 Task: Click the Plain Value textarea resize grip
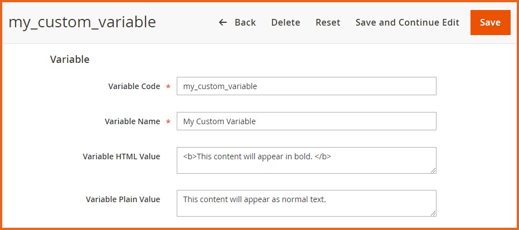click(x=433, y=213)
